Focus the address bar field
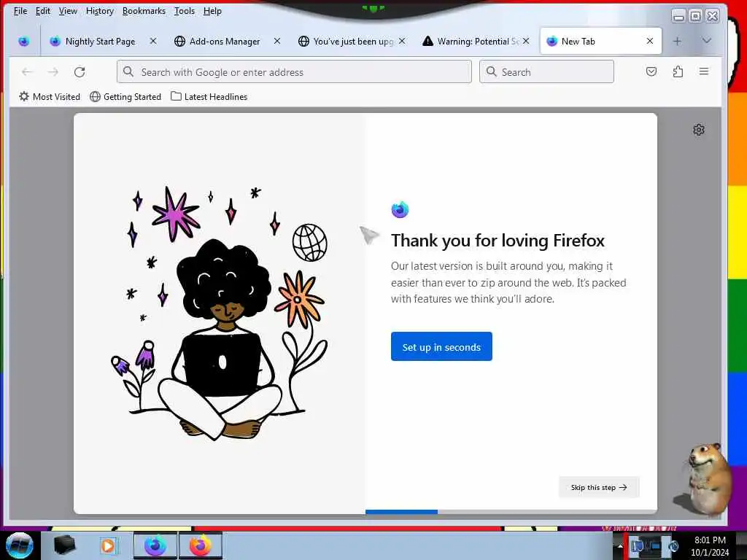This screenshot has height=560, width=747. coord(294,72)
